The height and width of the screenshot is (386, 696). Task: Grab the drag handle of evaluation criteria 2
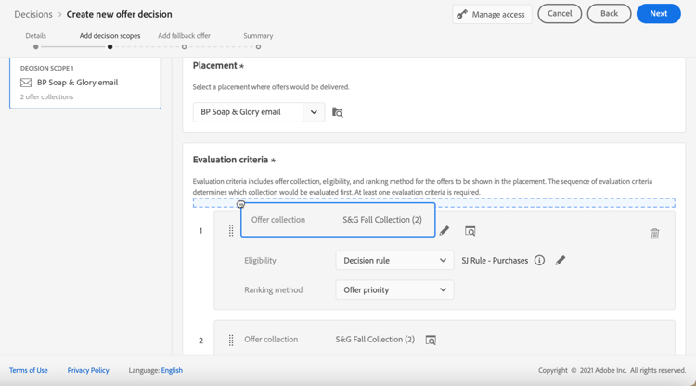(231, 341)
